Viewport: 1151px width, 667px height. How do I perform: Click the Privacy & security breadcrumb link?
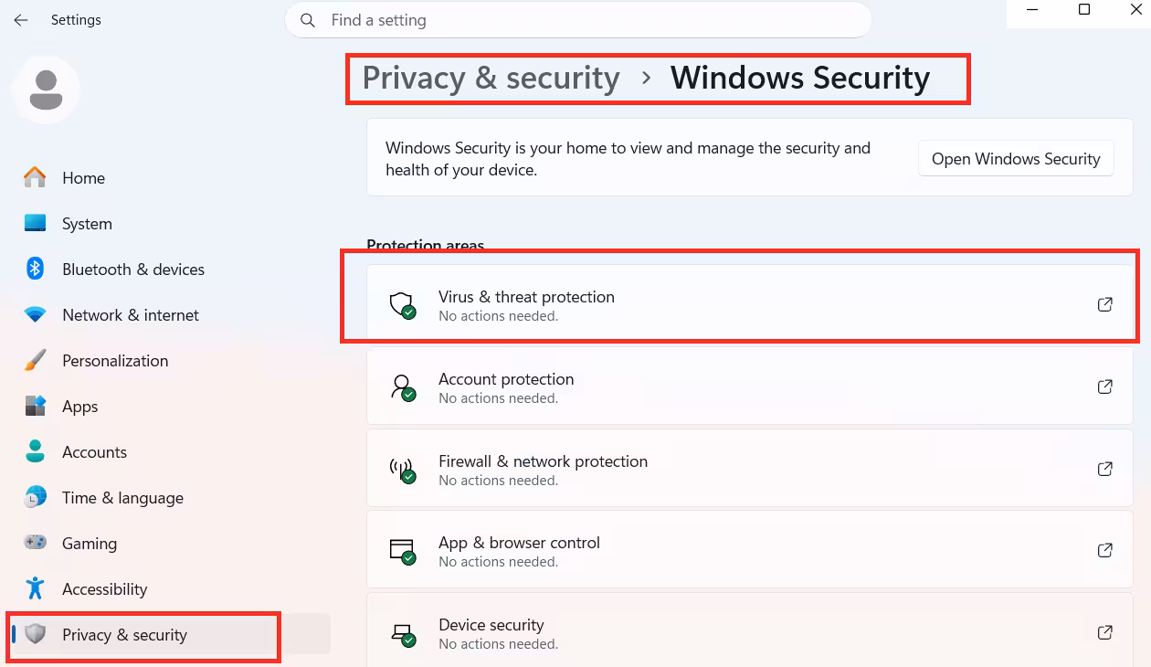click(491, 78)
